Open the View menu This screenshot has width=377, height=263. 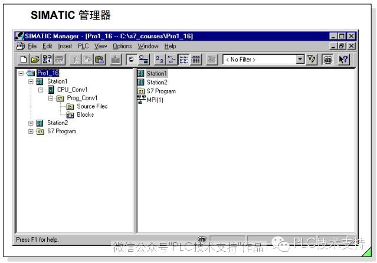click(100, 46)
